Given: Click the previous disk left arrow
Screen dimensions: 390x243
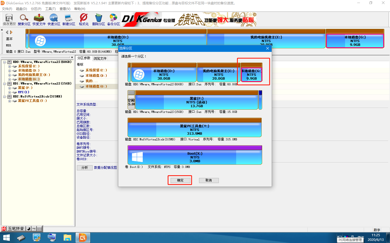Looking at the screenshot, I should (x=7, y=32).
